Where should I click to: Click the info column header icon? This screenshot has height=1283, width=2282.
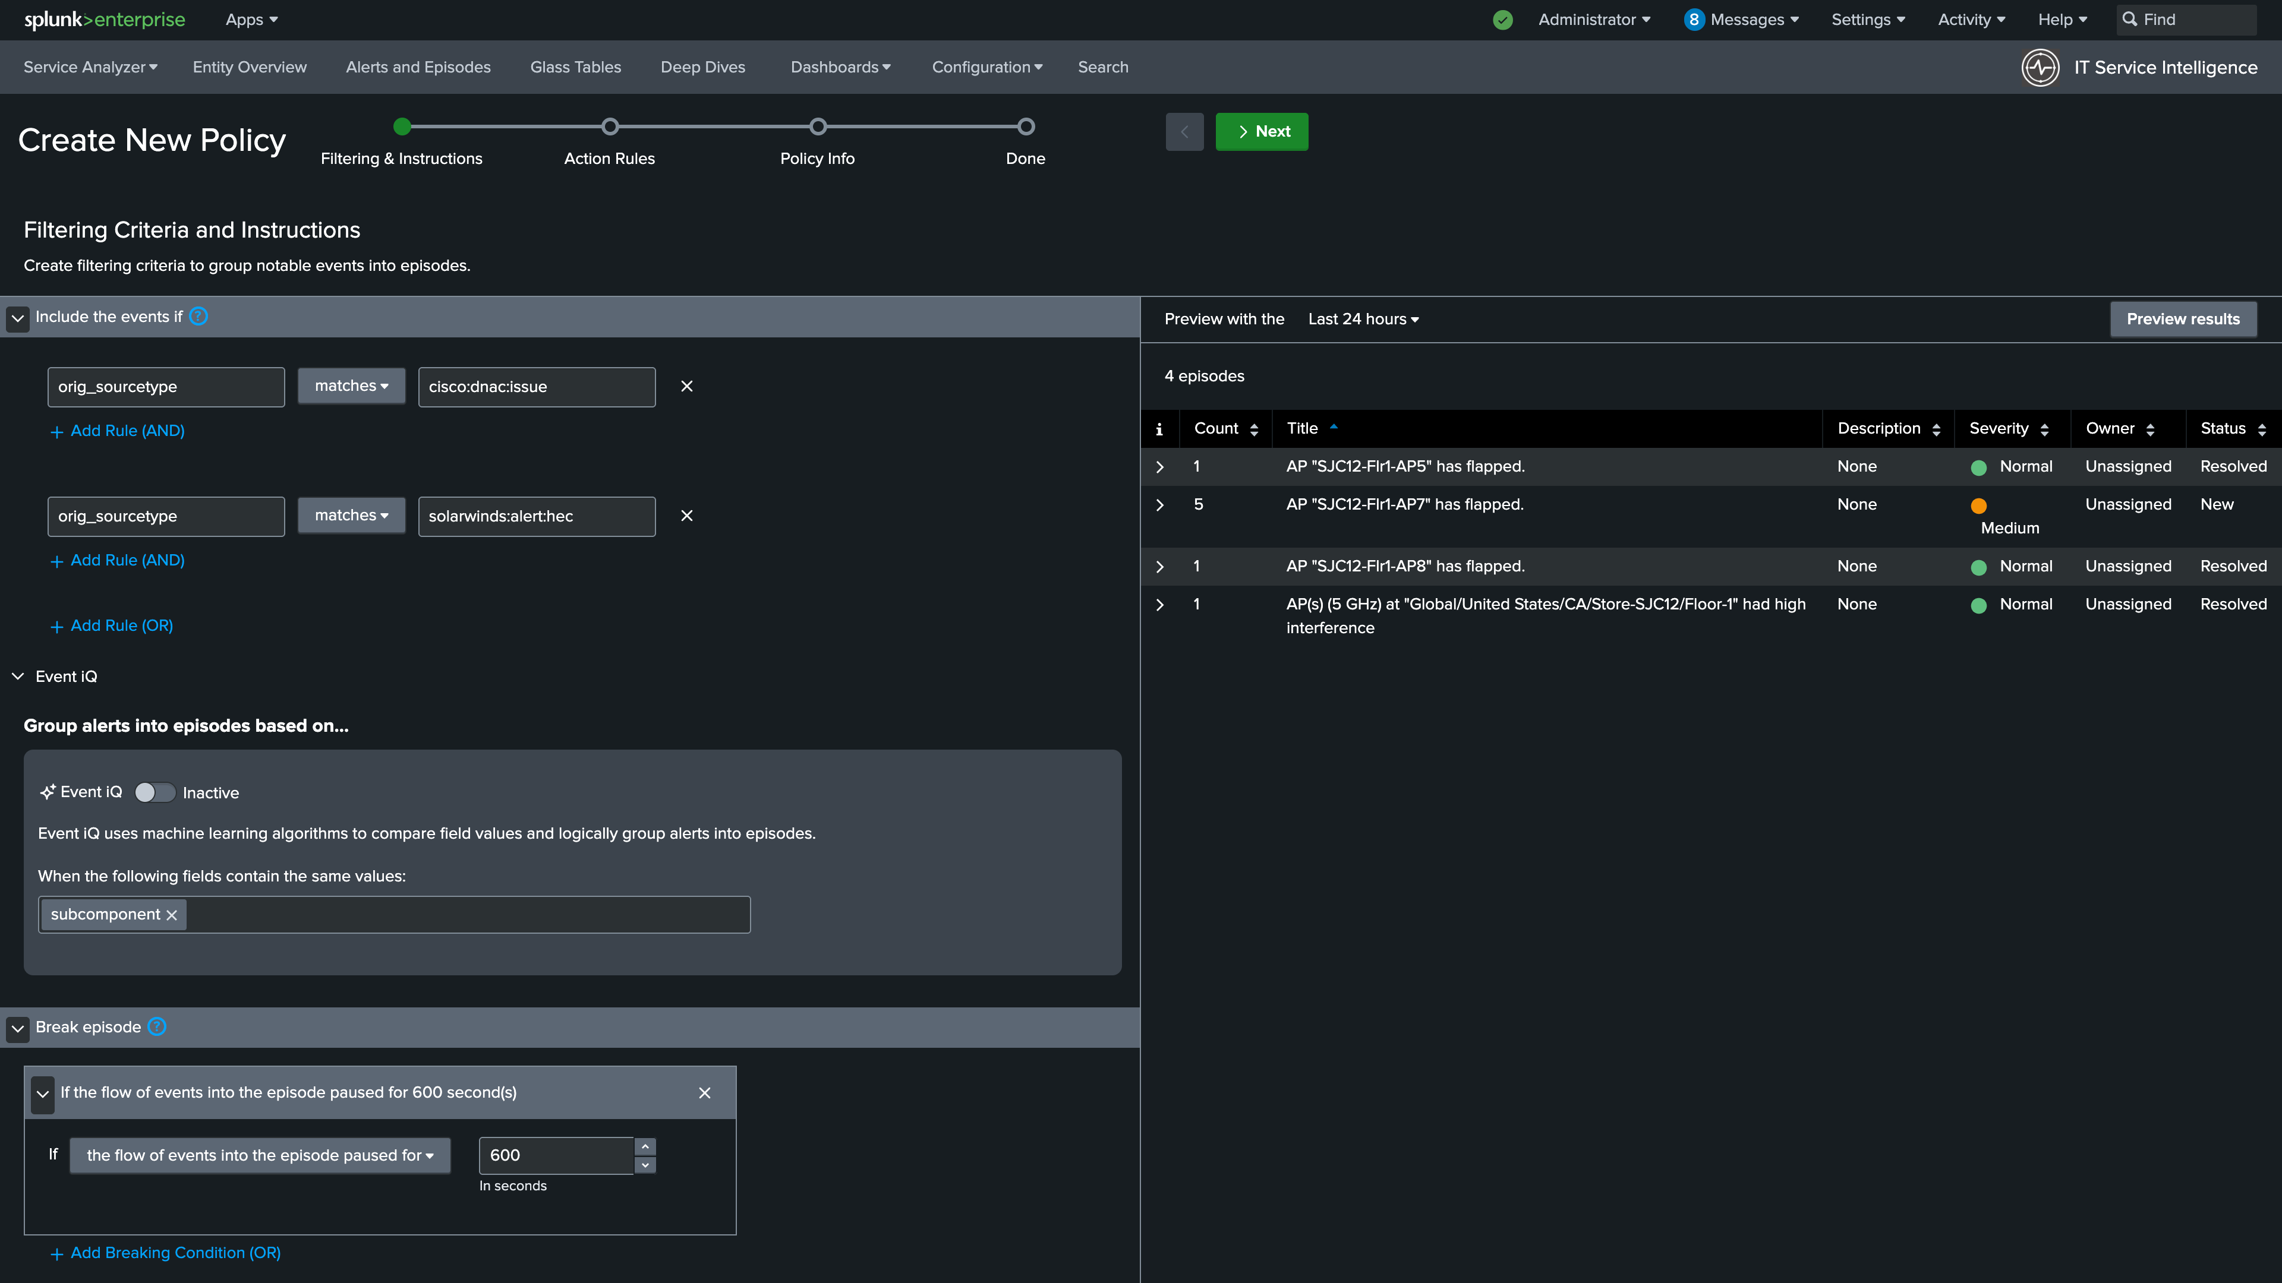1159,428
